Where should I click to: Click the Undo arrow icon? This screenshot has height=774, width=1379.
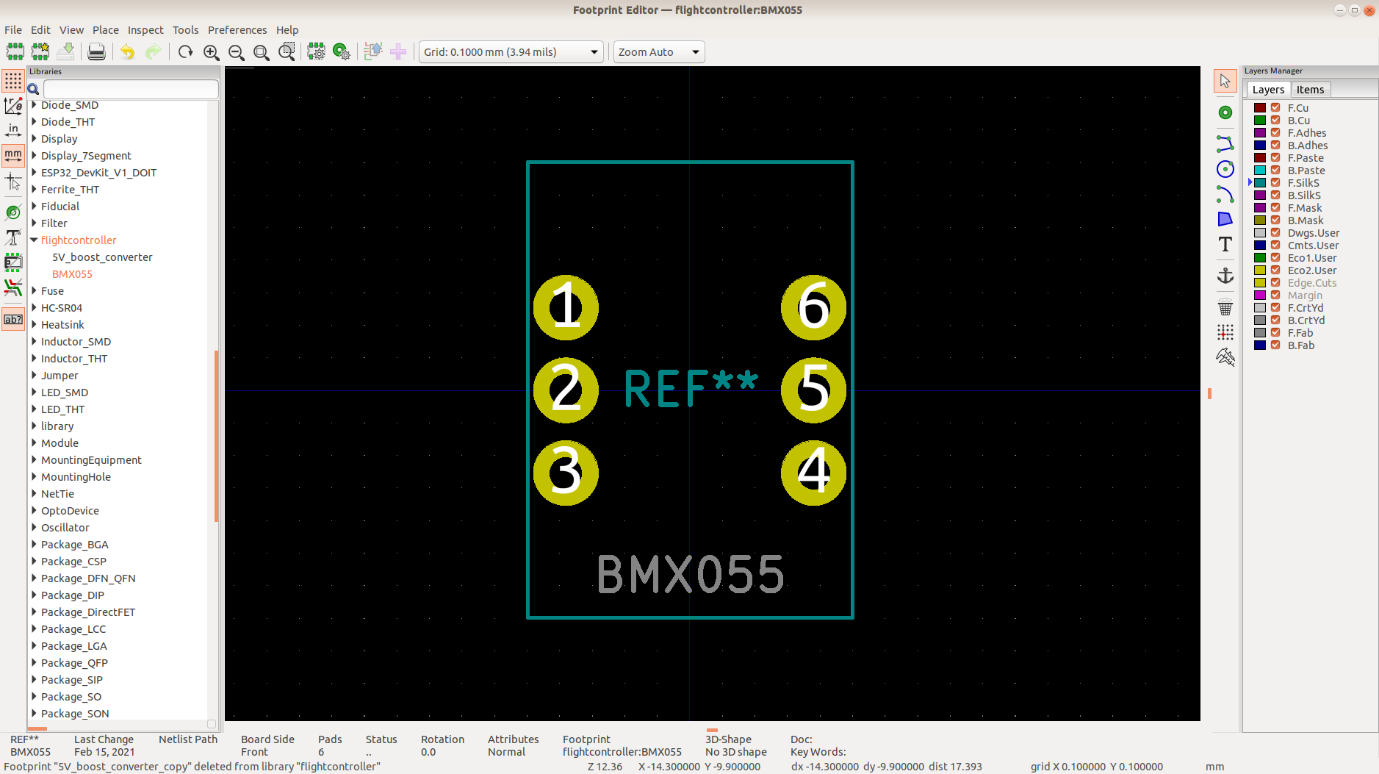click(x=127, y=51)
